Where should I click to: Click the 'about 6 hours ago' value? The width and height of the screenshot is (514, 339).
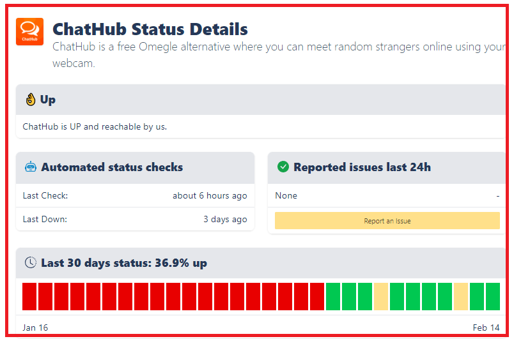(x=210, y=196)
